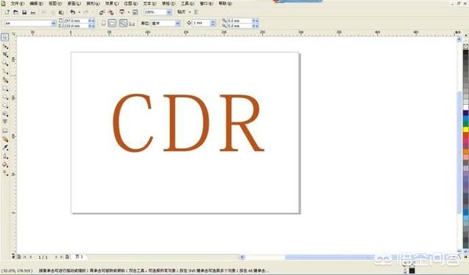
Task: Select the Crop tool
Action: click(5, 54)
